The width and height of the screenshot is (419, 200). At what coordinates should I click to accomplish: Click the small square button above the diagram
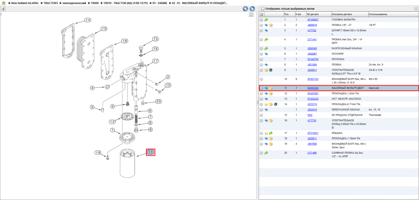click(251, 14)
